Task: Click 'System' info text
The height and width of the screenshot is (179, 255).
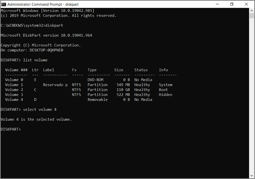Action: [165, 85]
